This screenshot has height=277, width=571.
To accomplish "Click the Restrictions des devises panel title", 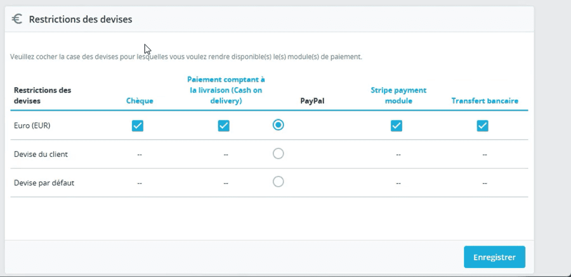I will click(x=80, y=19).
